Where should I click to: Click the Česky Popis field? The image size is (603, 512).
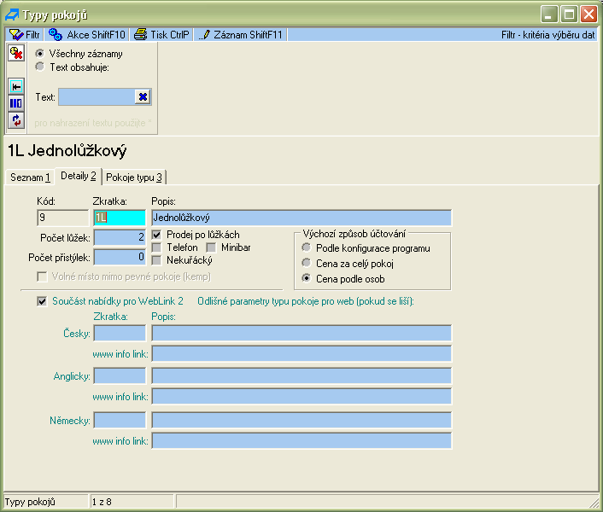tap(301, 333)
